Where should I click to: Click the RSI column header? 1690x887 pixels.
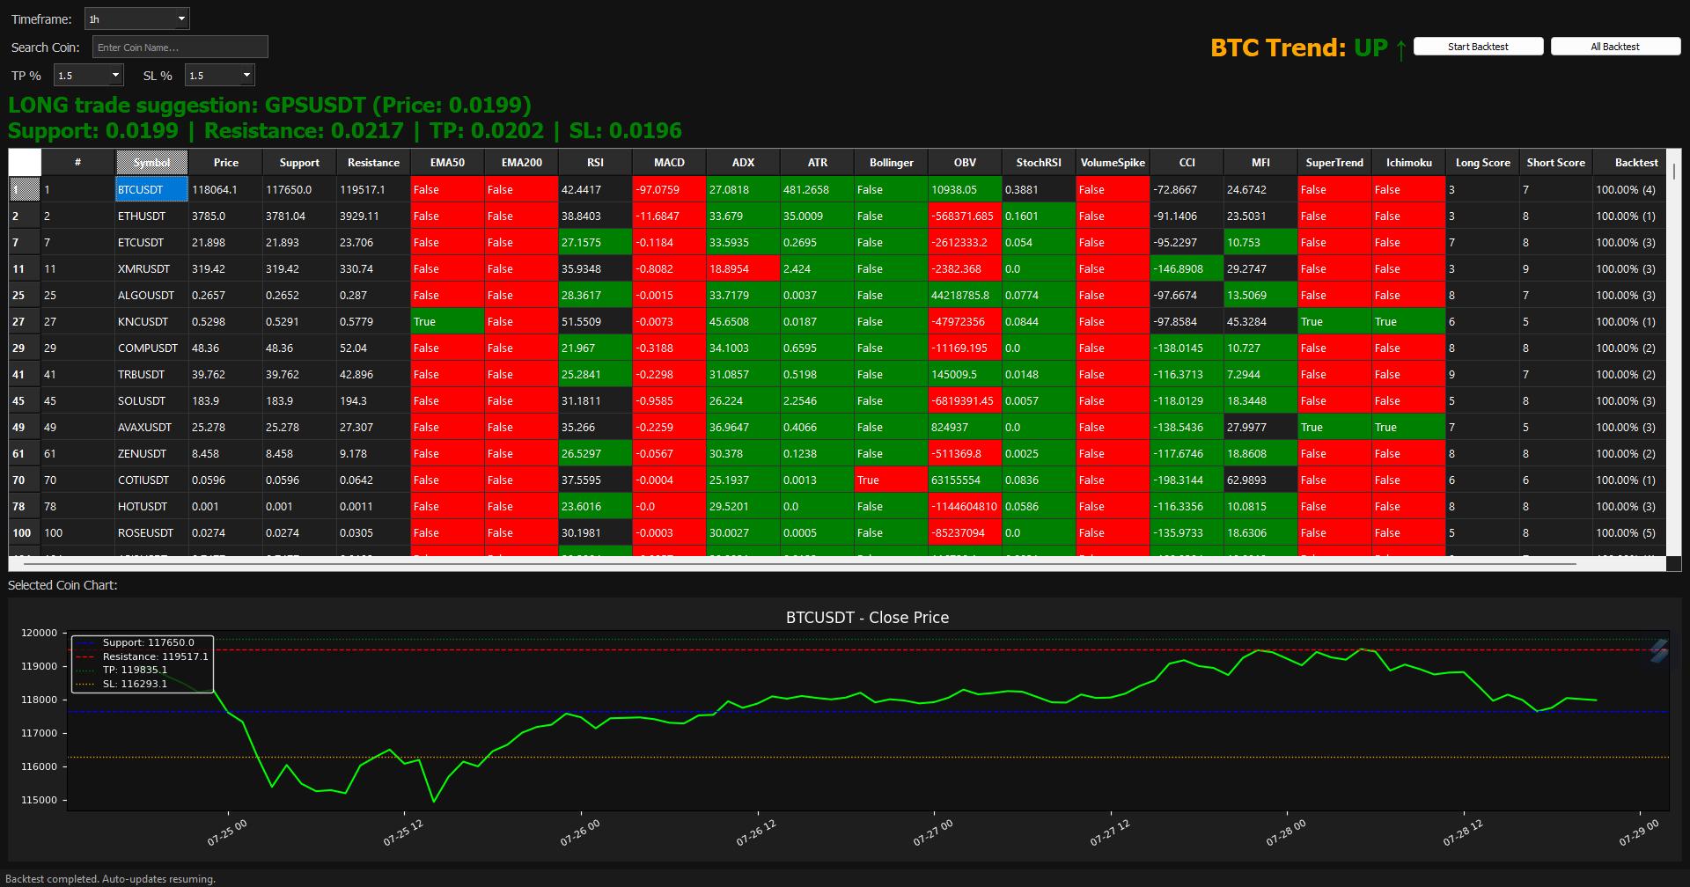(595, 162)
